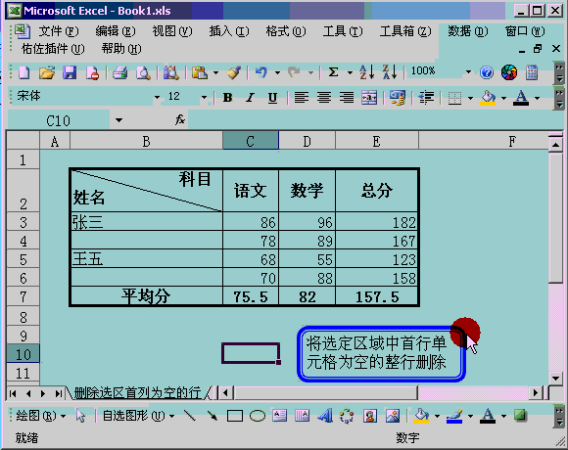The image size is (568, 450).
Task: Select the Oval shape drawing tool
Action: [258, 416]
